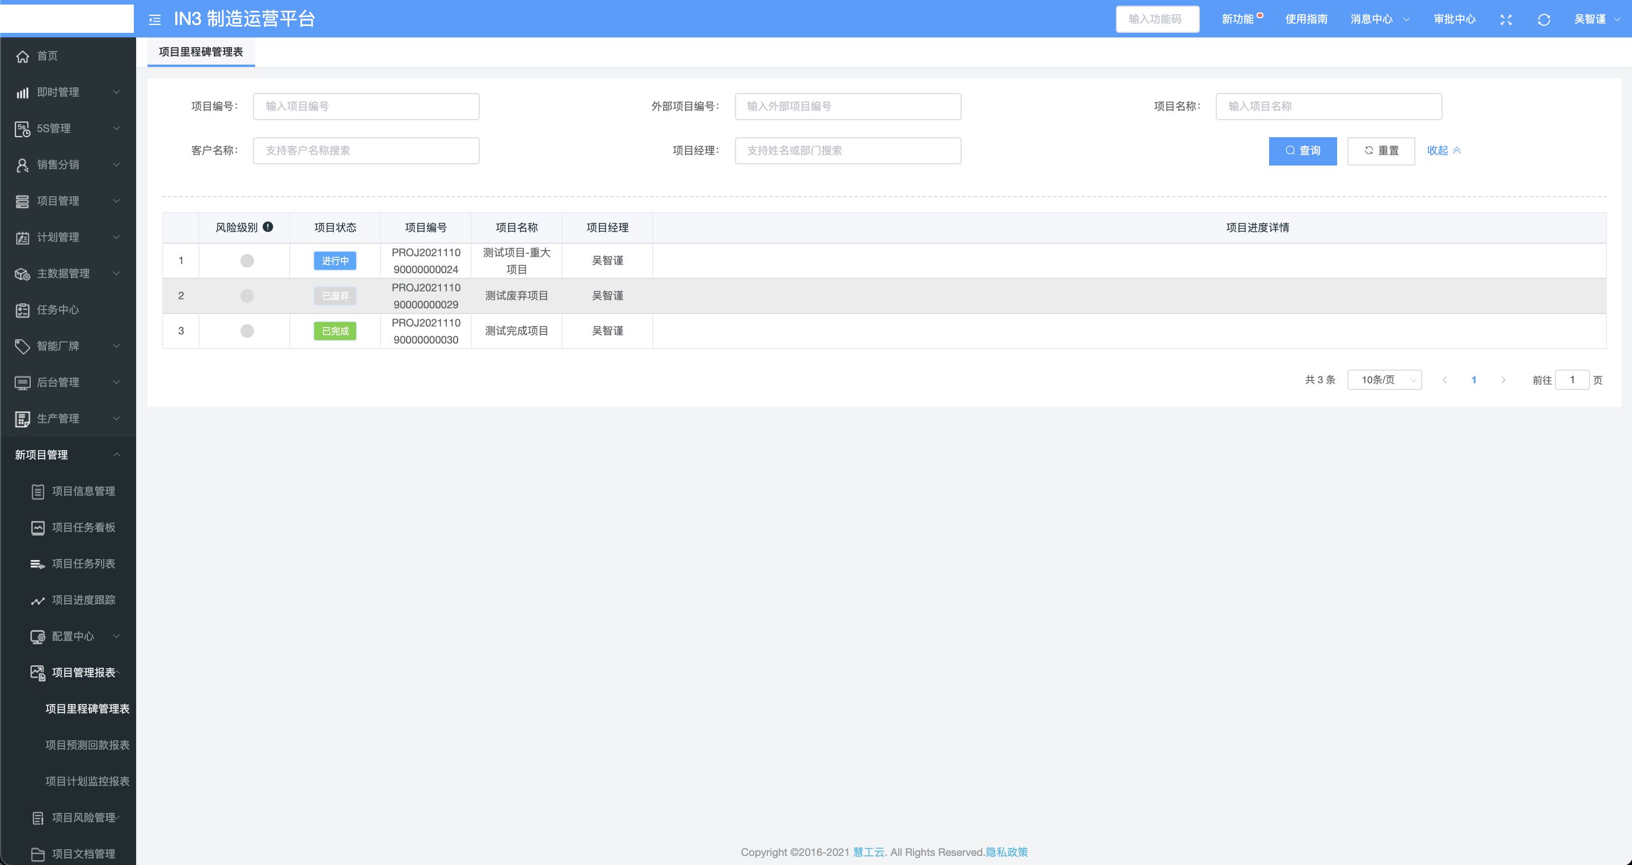1632x865 pixels.
Task: Click the 任务中心 sidebar icon
Action: tap(23, 310)
